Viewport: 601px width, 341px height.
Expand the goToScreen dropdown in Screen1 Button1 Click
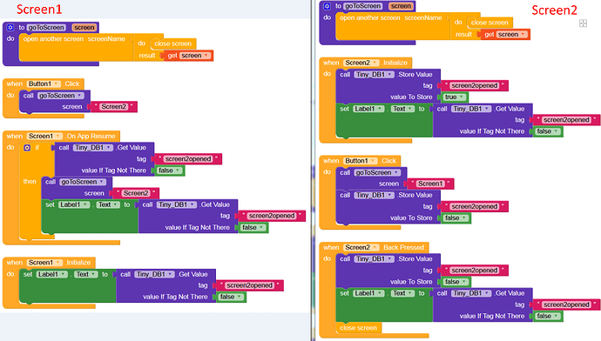coord(60,96)
